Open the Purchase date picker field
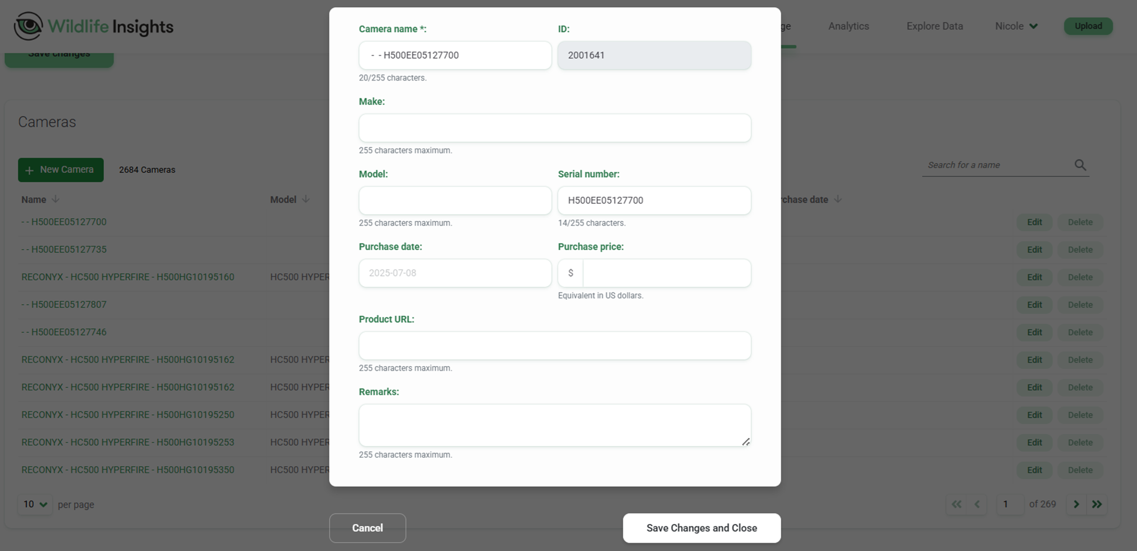The width and height of the screenshot is (1137, 551). coord(455,273)
